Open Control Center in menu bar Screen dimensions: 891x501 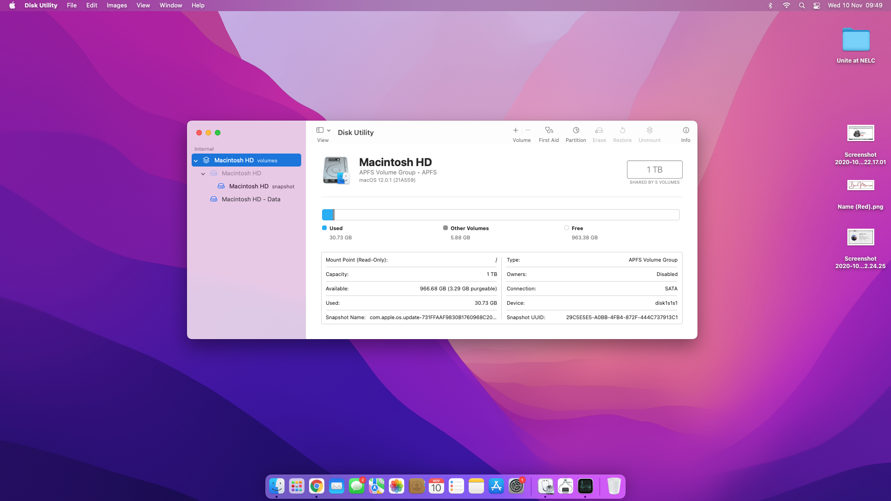click(x=817, y=6)
